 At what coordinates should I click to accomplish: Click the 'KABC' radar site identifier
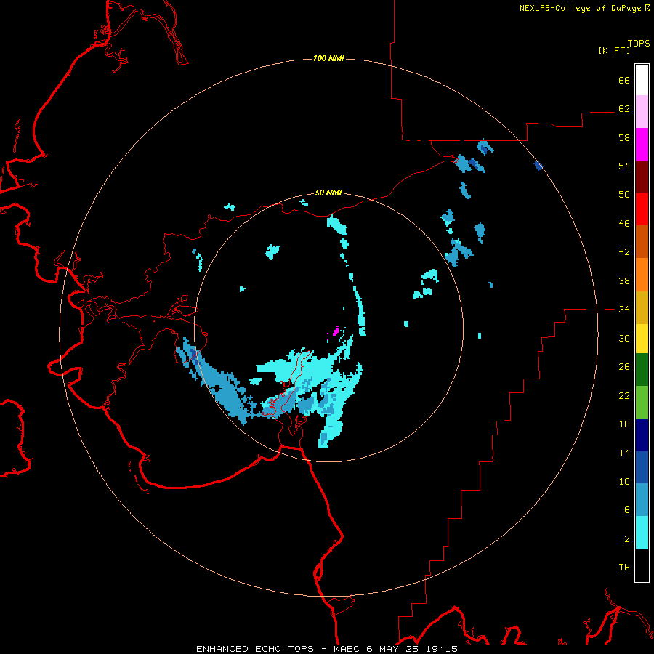348,649
